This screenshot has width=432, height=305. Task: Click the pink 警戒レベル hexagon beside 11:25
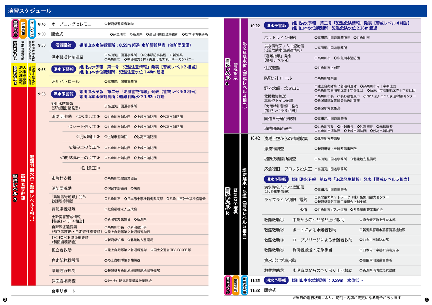[x=228, y=285]
